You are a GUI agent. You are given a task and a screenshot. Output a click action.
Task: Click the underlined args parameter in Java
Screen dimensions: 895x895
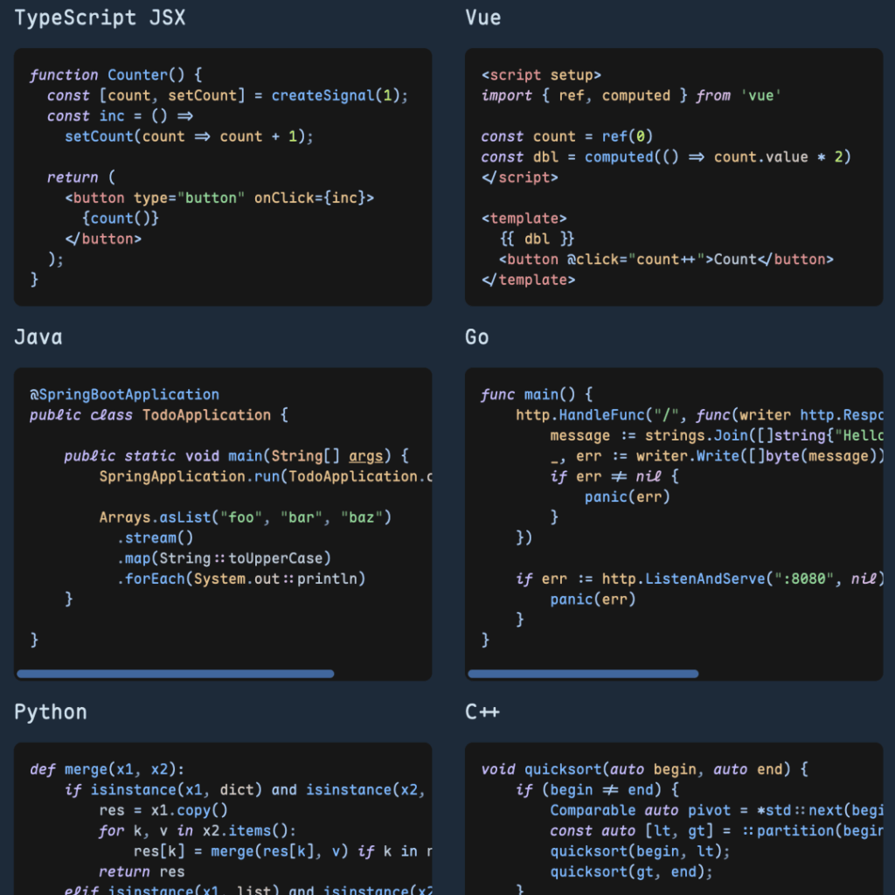click(x=366, y=456)
